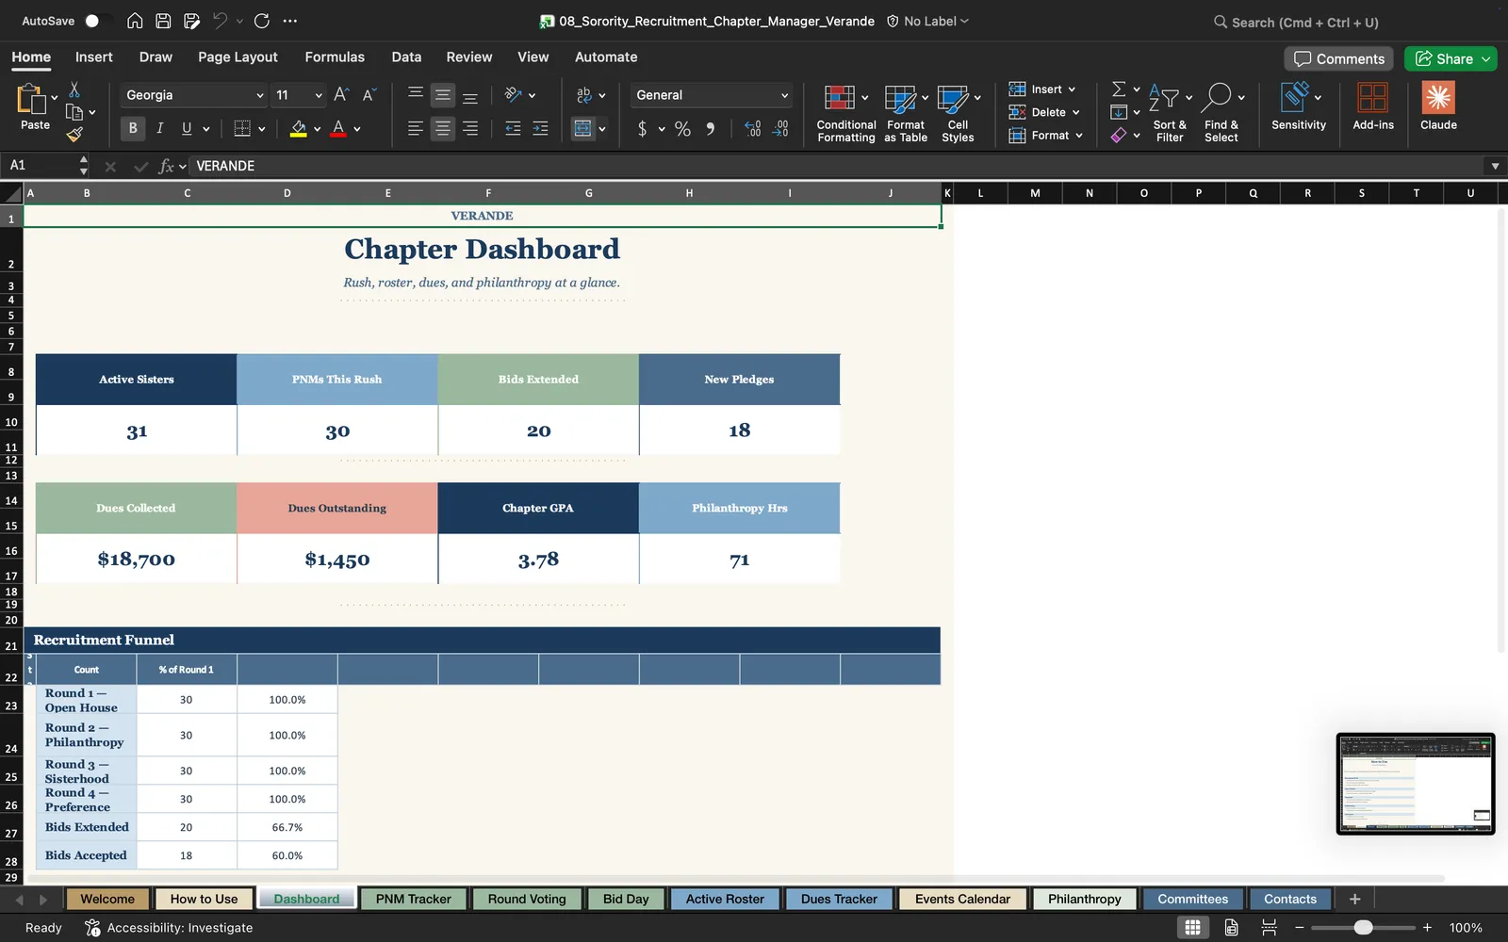
Task: Expand the fill color dropdown arrow
Action: [x=318, y=129]
